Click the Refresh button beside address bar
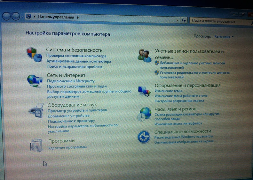This screenshot has width=253, height=180. [184, 20]
